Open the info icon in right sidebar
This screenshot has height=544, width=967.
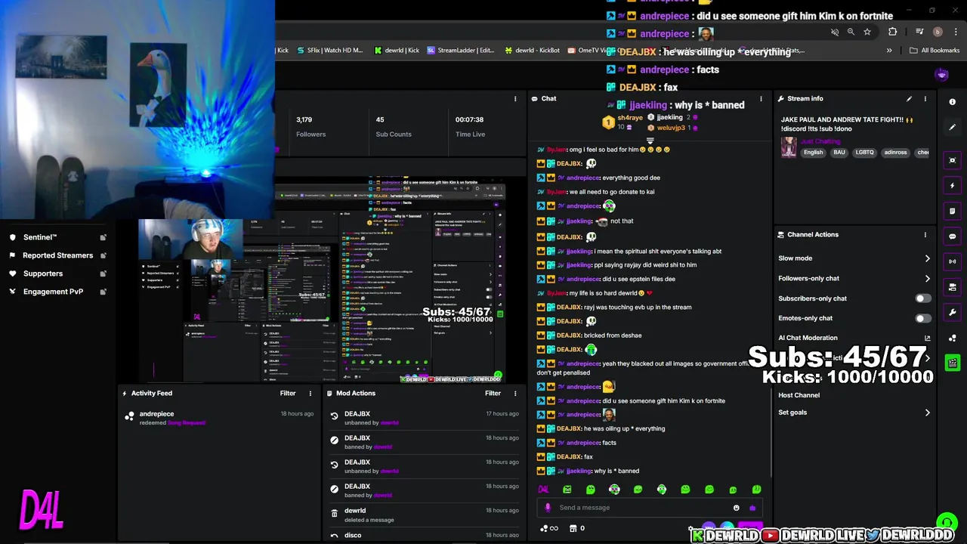[x=952, y=102]
